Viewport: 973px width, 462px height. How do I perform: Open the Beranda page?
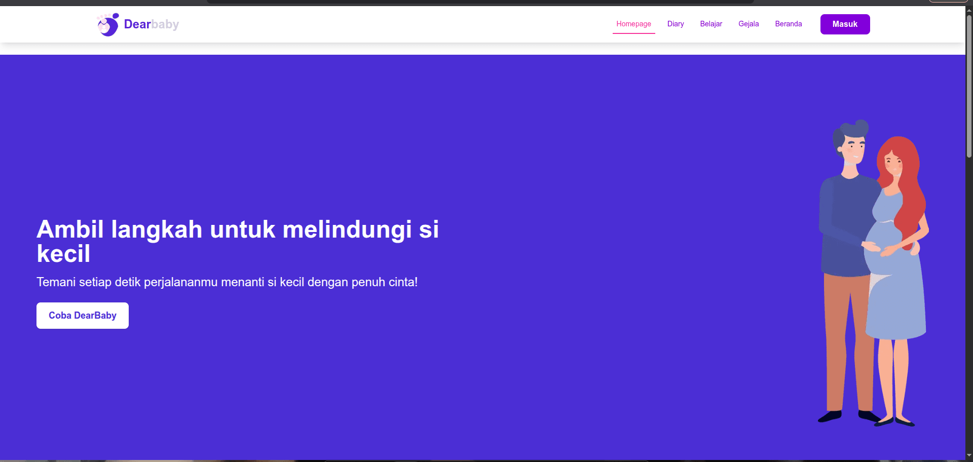(788, 24)
